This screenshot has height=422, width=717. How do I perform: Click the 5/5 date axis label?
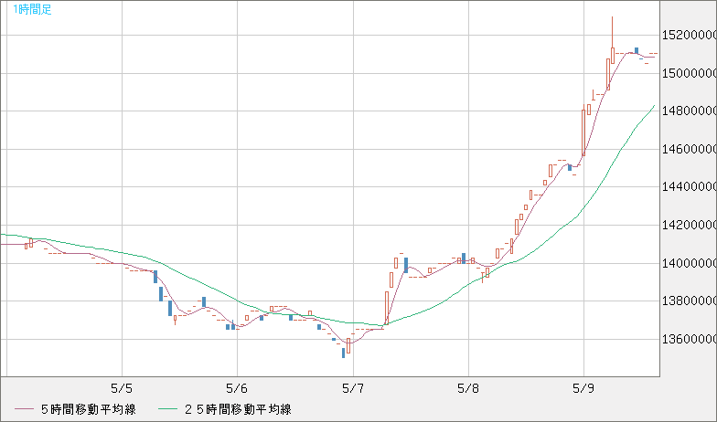(122, 389)
